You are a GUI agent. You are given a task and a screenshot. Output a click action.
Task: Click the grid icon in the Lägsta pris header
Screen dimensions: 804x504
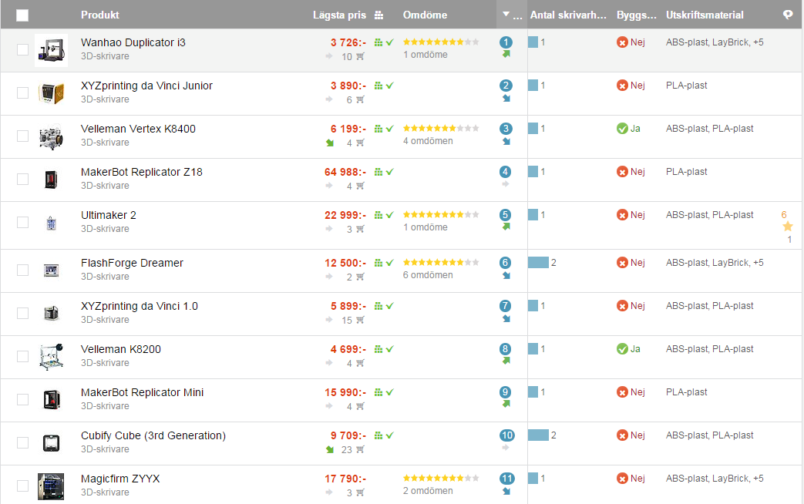[x=379, y=15]
